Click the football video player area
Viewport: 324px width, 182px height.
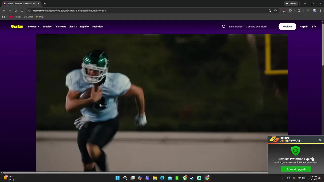pyautogui.click(x=162, y=102)
